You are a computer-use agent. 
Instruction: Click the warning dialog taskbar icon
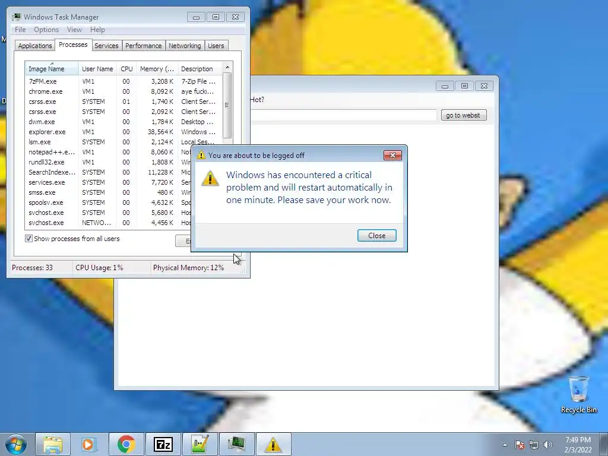point(273,444)
